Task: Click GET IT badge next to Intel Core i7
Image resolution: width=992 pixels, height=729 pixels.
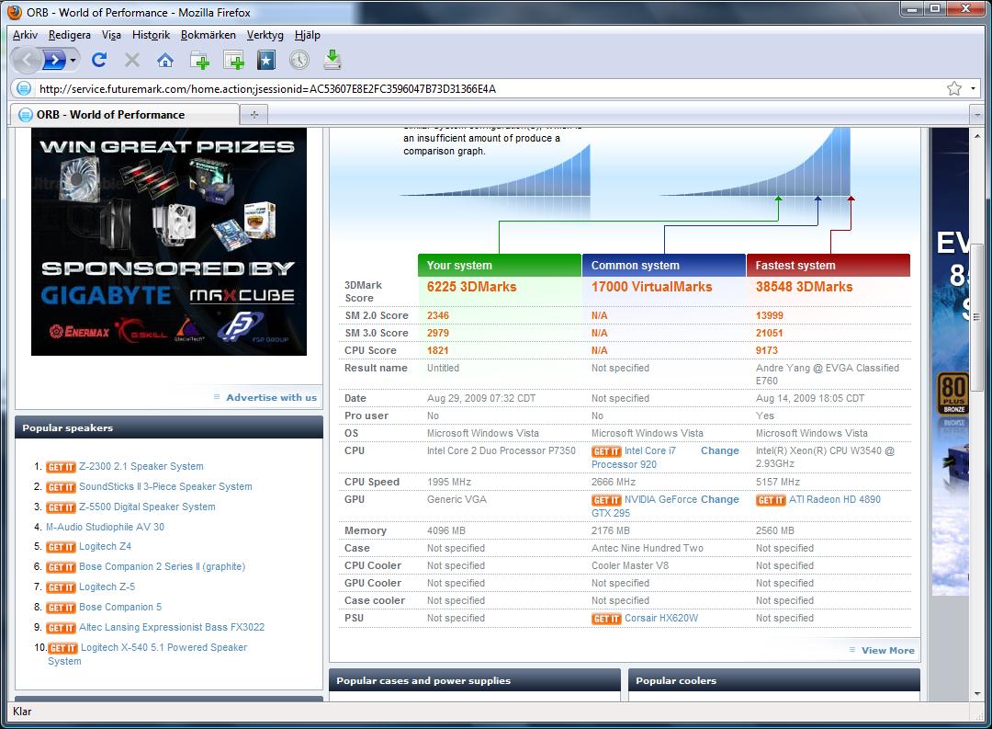Action: click(x=606, y=451)
